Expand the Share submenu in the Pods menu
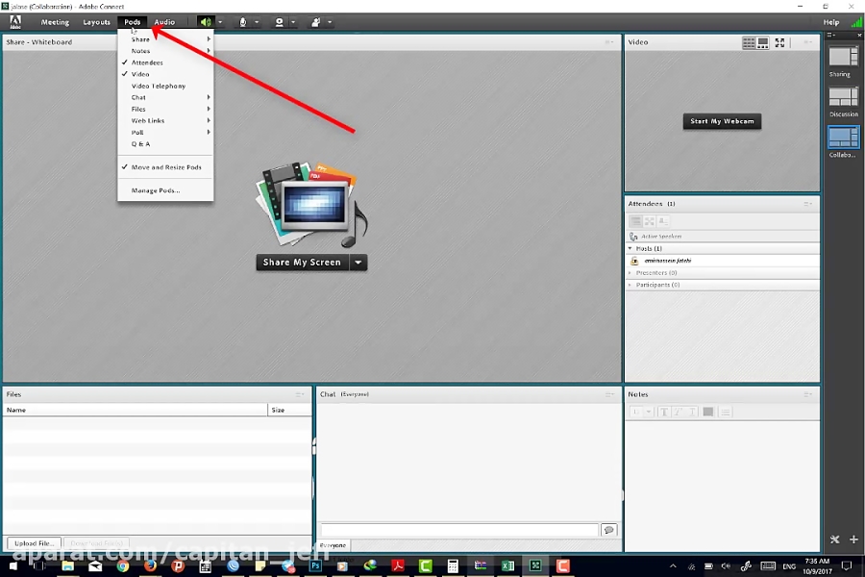 [140, 39]
